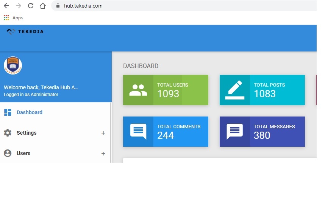Viewport: 328px width, 202px height.
Task: Select the Dashboard sidebar menu item
Action: [30, 112]
